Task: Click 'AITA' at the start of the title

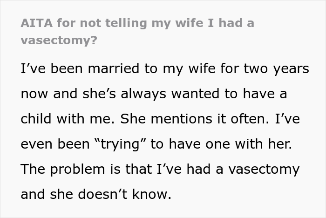Action: tap(34, 23)
